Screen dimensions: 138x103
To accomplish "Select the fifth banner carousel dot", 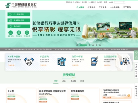I will point(96,45).
